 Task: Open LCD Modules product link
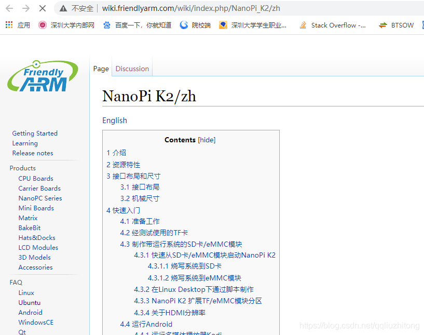coord(38,248)
